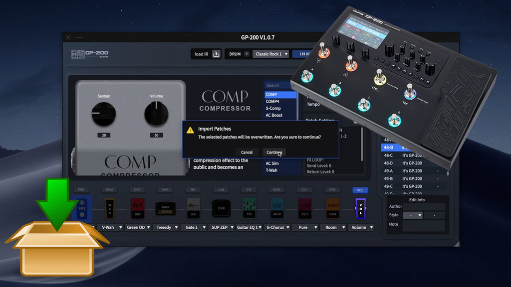The width and height of the screenshot is (511, 287).
Task: Click the load IR import icon
Action: pyautogui.click(x=216, y=54)
